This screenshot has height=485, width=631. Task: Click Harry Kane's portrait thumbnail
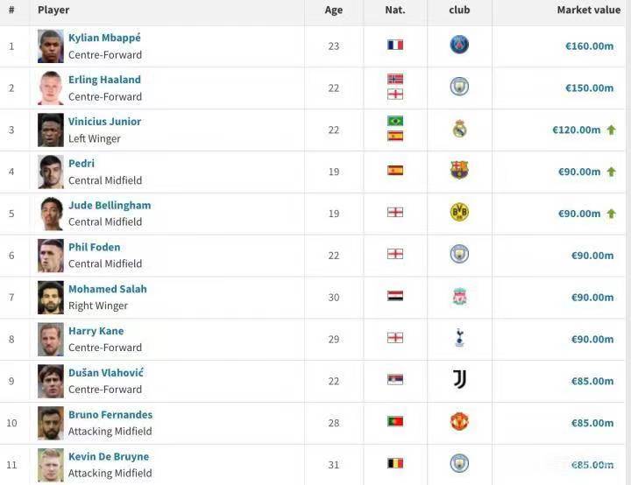pyautogui.click(x=51, y=339)
